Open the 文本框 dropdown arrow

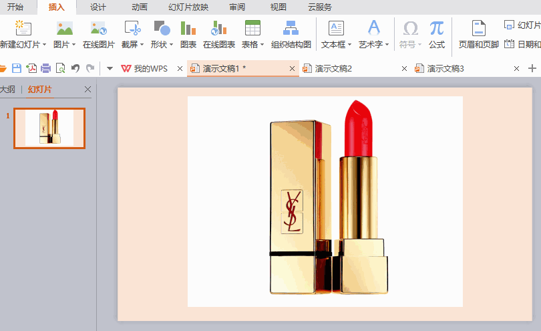[349, 45]
